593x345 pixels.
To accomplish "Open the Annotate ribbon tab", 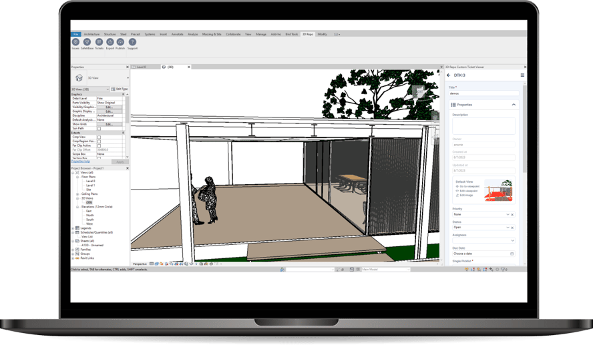I will point(178,34).
